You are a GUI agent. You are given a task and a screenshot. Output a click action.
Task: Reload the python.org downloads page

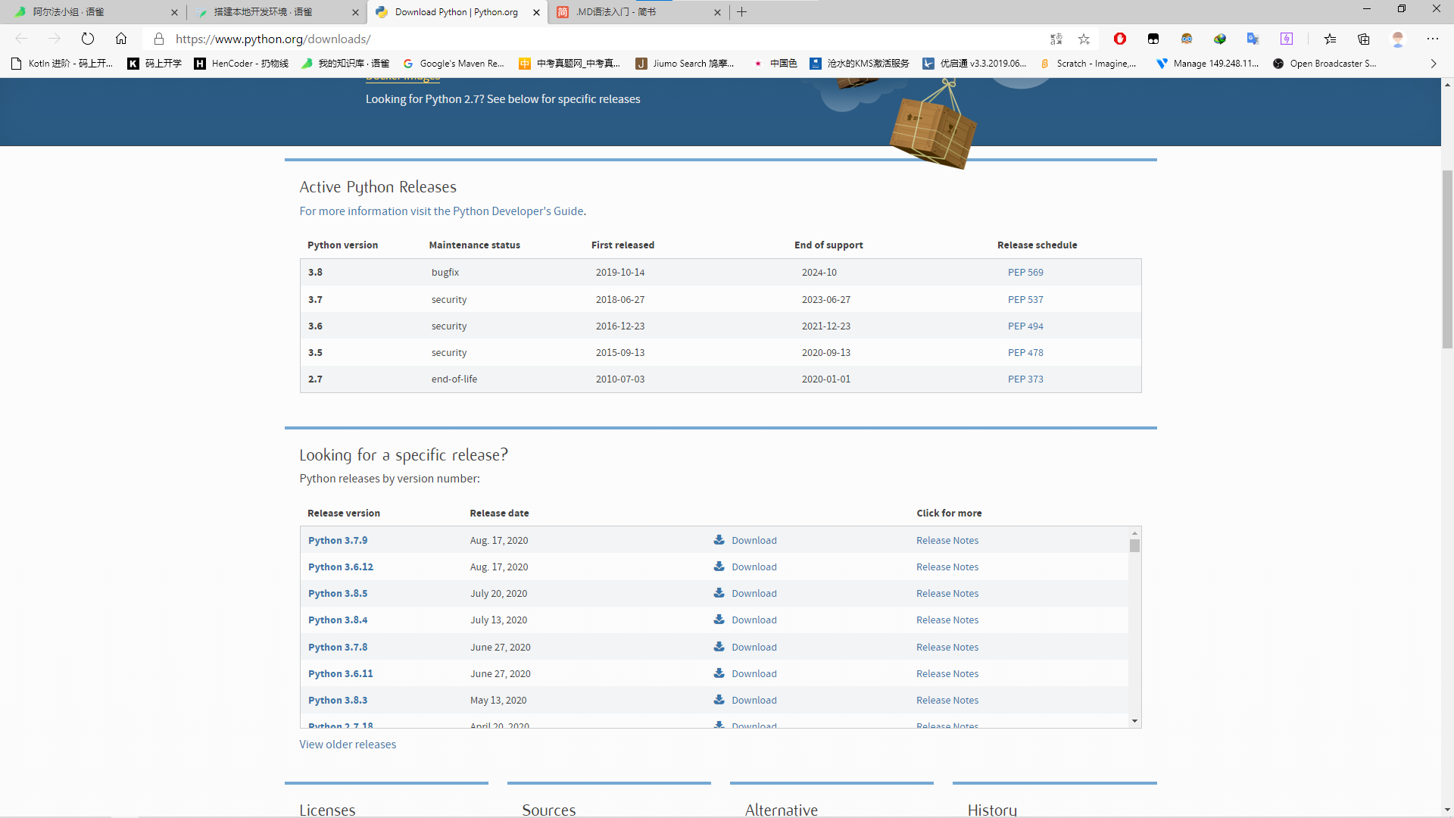(88, 39)
